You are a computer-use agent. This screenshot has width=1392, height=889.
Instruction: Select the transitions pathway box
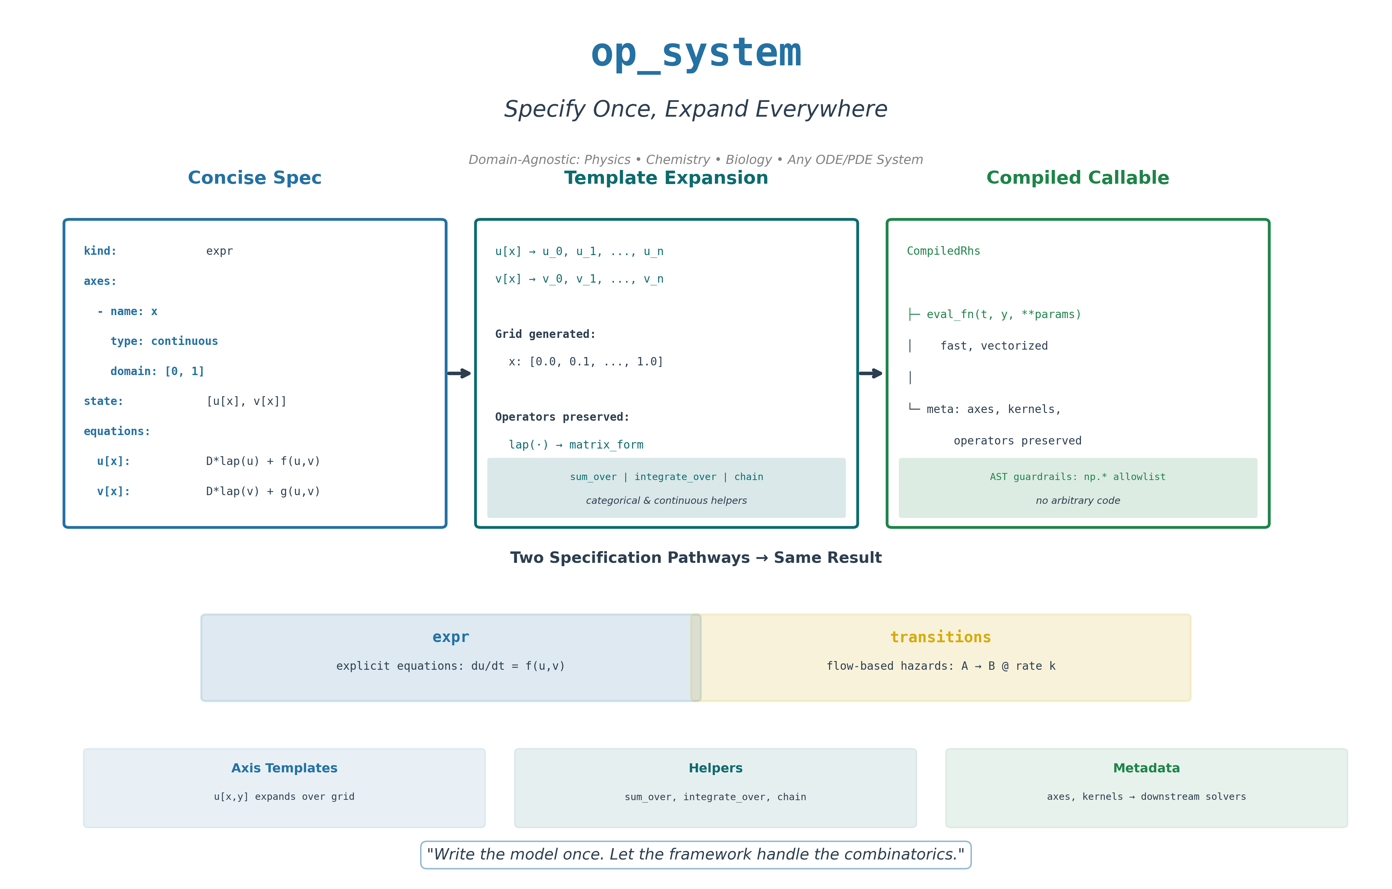(940, 657)
